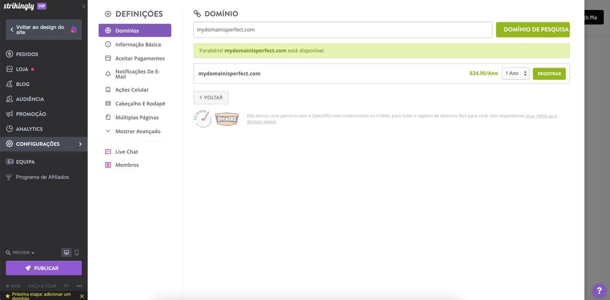The height and width of the screenshot is (300, 610).
Task: Click the OpenSRS badge logo
Action: pyautogui.click(x=227, y=119)
